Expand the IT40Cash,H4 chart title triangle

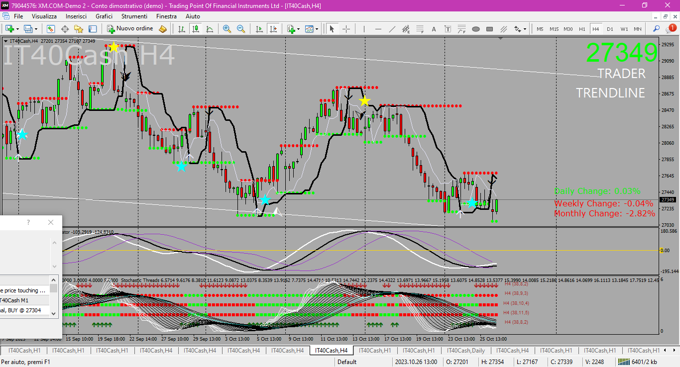pos(5,41)
